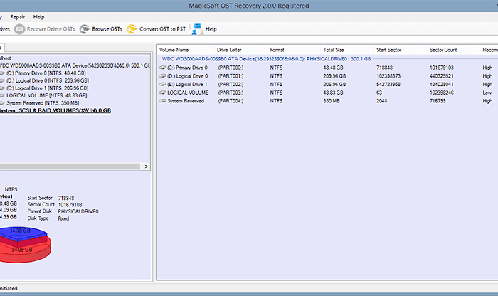This screenshot has height=296, width=498.
Task: Click tree icon beside System Reserved 350 MB
Action: (2, 103)
